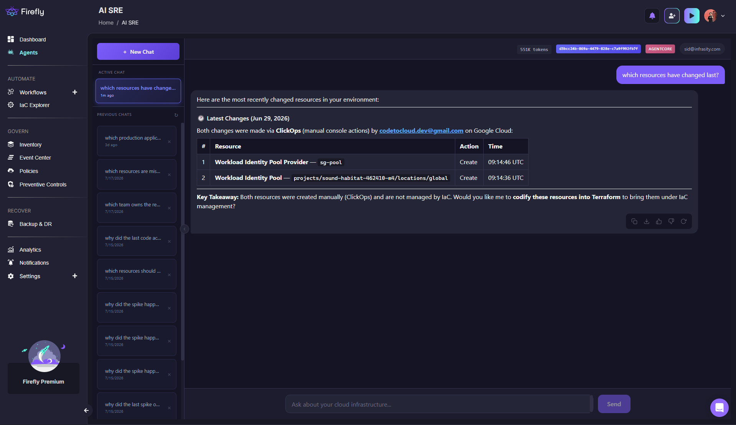Open the support chat widget
Viewport: 736px width, 425px height.
pyautogui.click(x=719, y=407)
